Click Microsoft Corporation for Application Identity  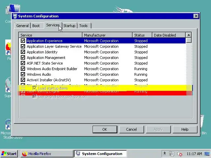101,52
